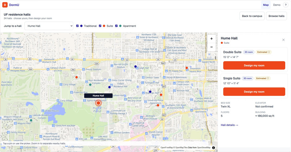The image size is (291, 152).
Task: Click the Not confirmed elevator value
Action: pyautogui.click(x=264, y=107)
